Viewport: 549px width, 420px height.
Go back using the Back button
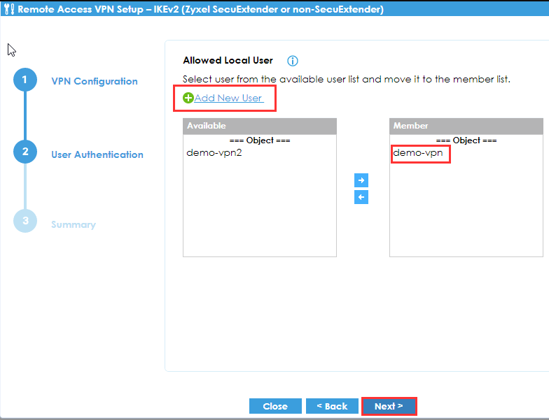pos(332,406)
